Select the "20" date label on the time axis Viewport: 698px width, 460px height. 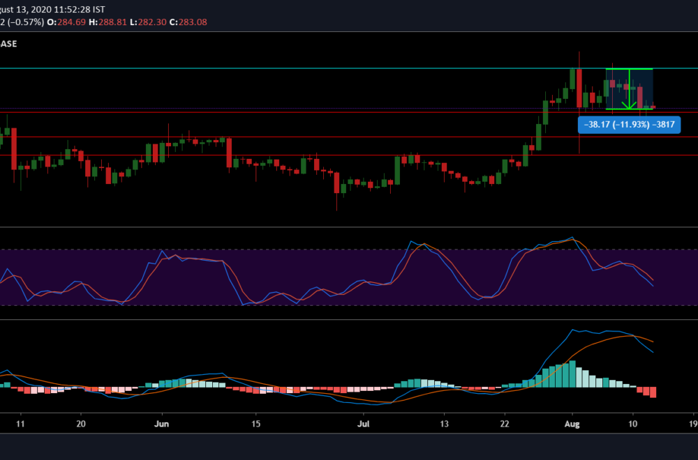coord(80,424)
